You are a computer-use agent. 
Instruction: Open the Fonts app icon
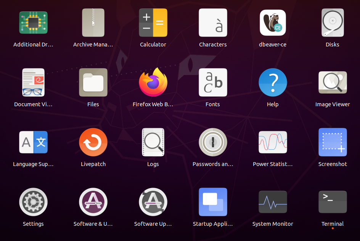coord(213,83)
